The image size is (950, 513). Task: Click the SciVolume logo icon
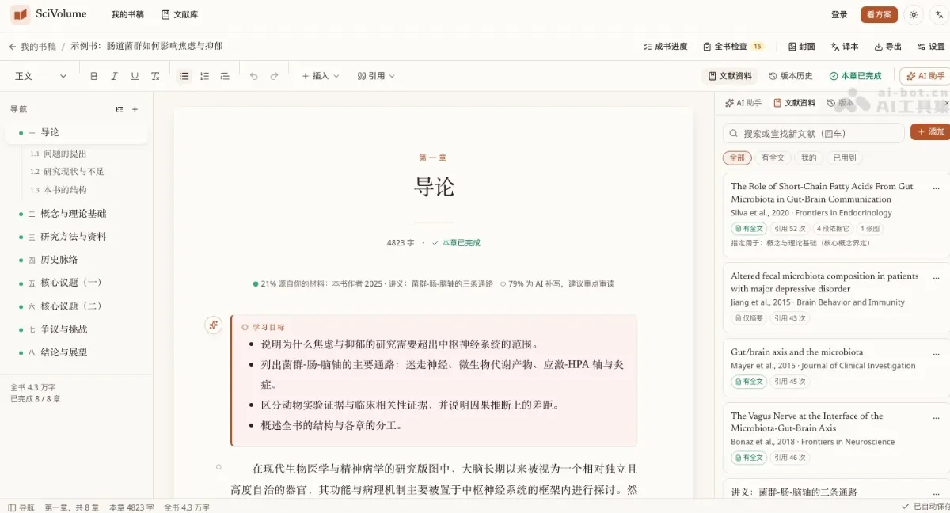click(20, 14)
